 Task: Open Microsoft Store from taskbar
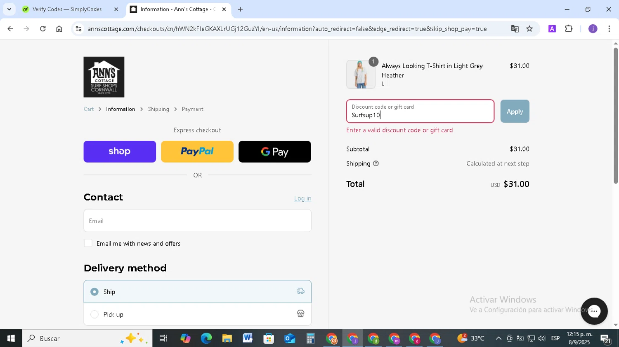[269, 338]
